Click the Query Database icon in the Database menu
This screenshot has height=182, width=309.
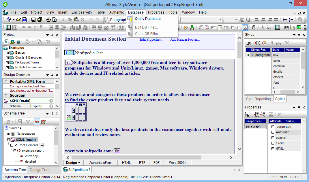pyautogui.click(x=130, y=19)
